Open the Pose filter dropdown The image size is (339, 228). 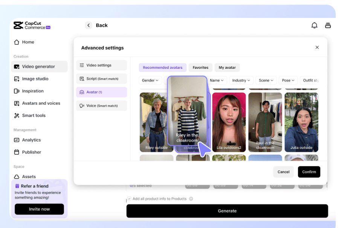tap(288, 80)
